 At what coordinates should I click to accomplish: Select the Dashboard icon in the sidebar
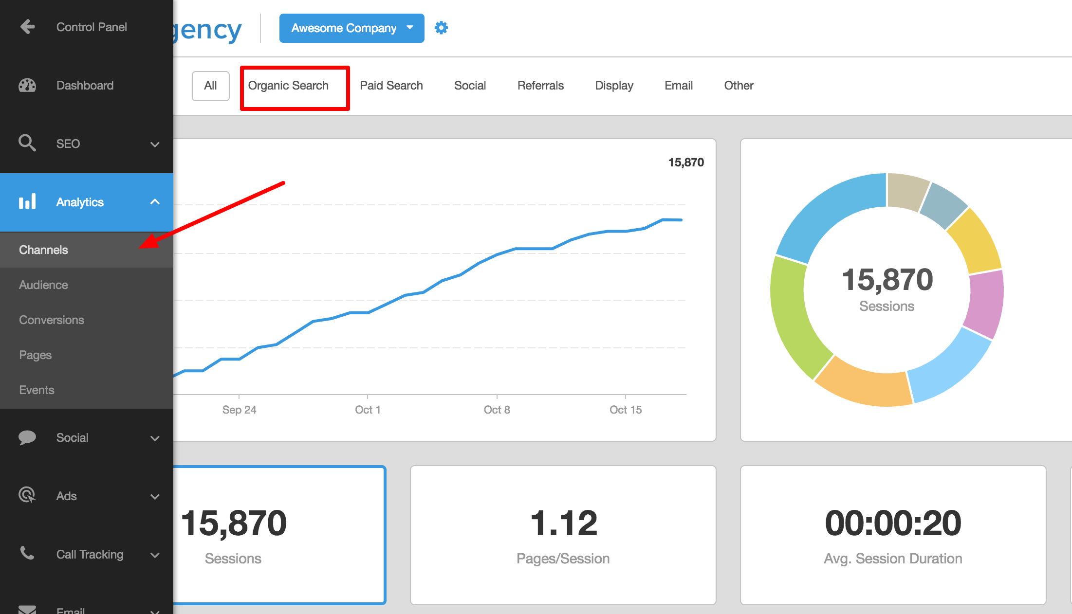click(x=27, y=85)
